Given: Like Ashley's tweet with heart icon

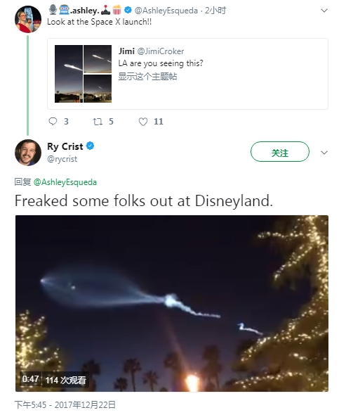Looking at the screenshot, I should (143, 122).
